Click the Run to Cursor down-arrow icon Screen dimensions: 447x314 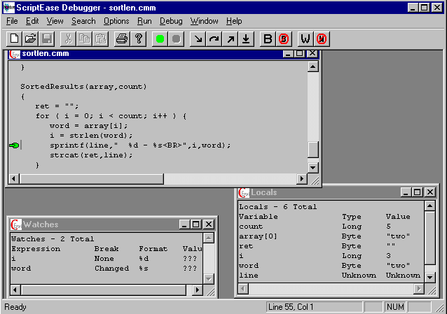(246, 38)
